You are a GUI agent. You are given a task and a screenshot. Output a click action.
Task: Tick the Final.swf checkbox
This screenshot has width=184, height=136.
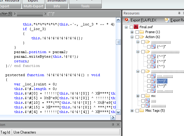(131, 27)
